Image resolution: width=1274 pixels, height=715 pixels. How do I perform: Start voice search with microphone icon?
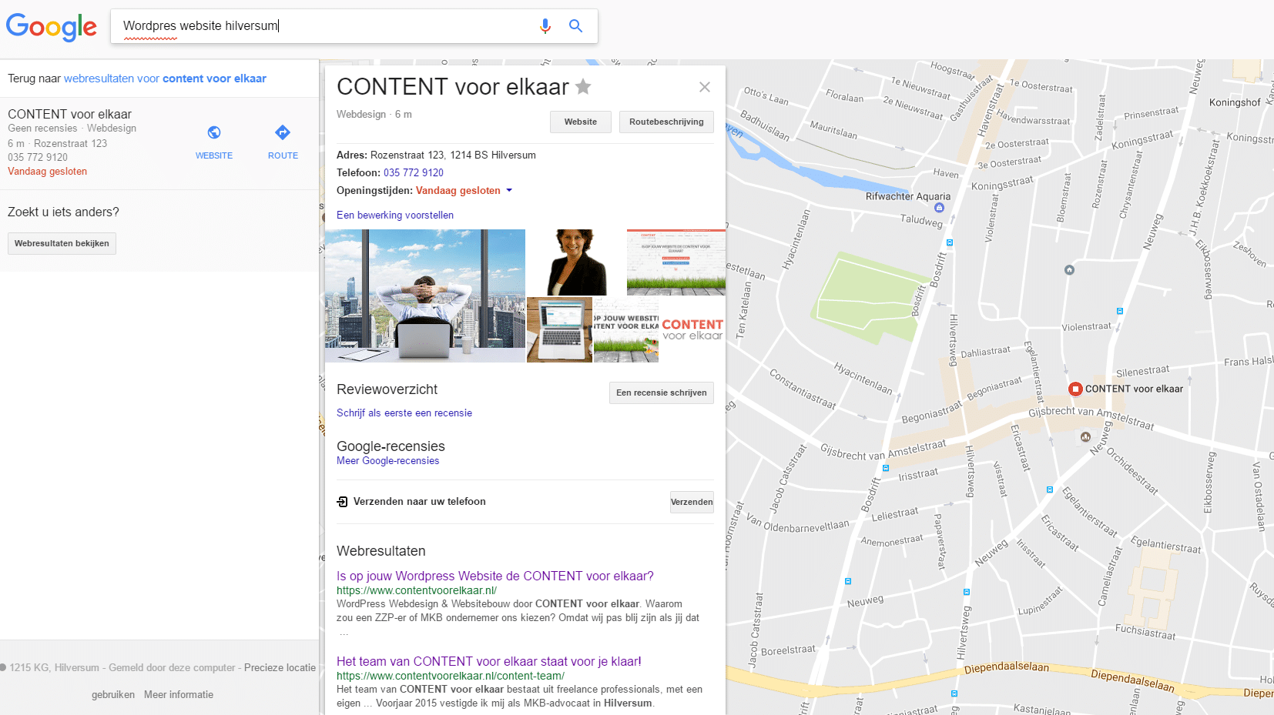[545, 26]
